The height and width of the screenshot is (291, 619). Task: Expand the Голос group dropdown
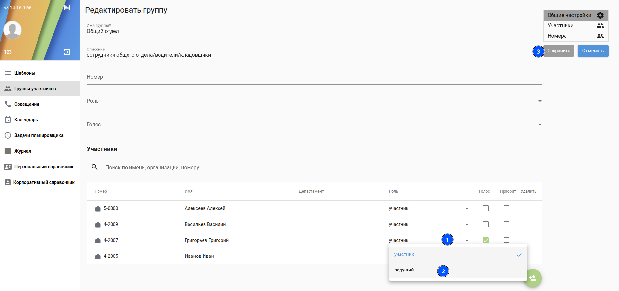click(540, 125)
